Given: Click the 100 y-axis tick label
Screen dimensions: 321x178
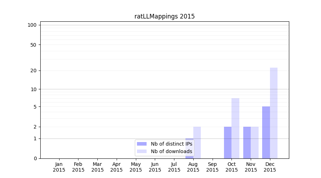Looking at the screenshot, I should [32, 25].
